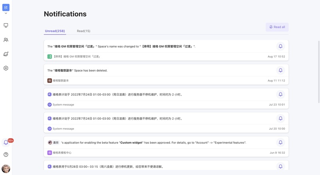Mark the space renamed notification as read
The width and height of the screenshot is (320, 175).
pos(280,46)
